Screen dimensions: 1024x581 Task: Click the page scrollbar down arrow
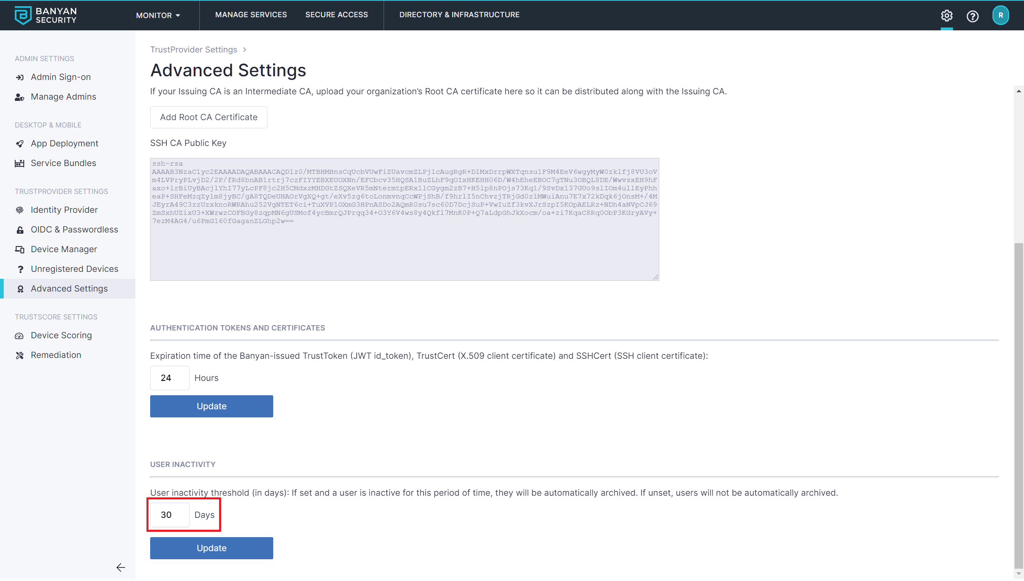click(1019, 574)
